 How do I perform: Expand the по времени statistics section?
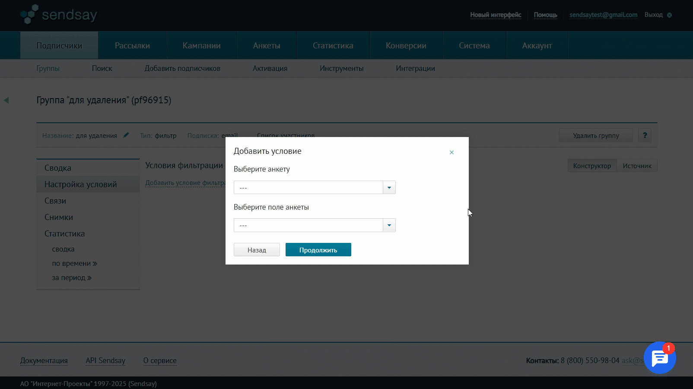[x=74, y=263]
